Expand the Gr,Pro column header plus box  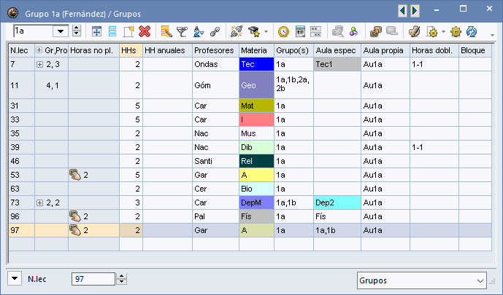(39, 50)
